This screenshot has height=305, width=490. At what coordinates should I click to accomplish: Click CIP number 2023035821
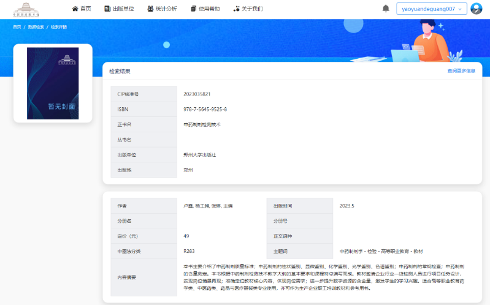tap(197, 94)
